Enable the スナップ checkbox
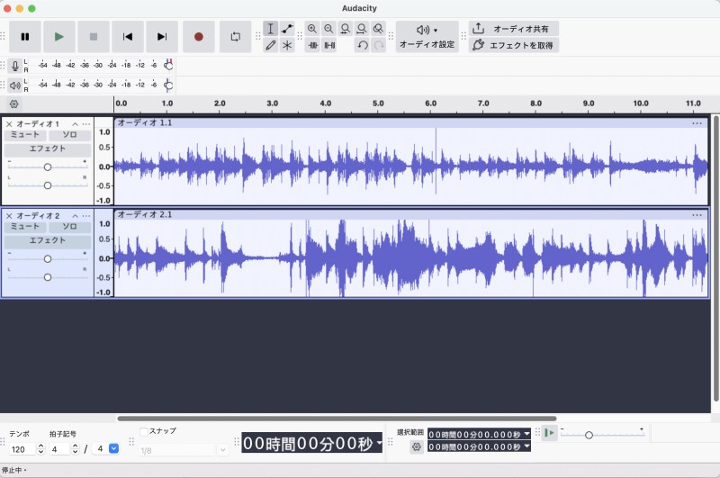Viewport: 720px width, 478px height. [x=144, y=431]
